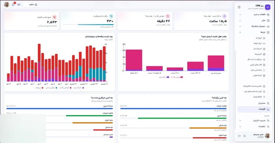This screenshot has height=143, width=275.
Task: Click the گزارشات chart icon
Action: point(268,109)
